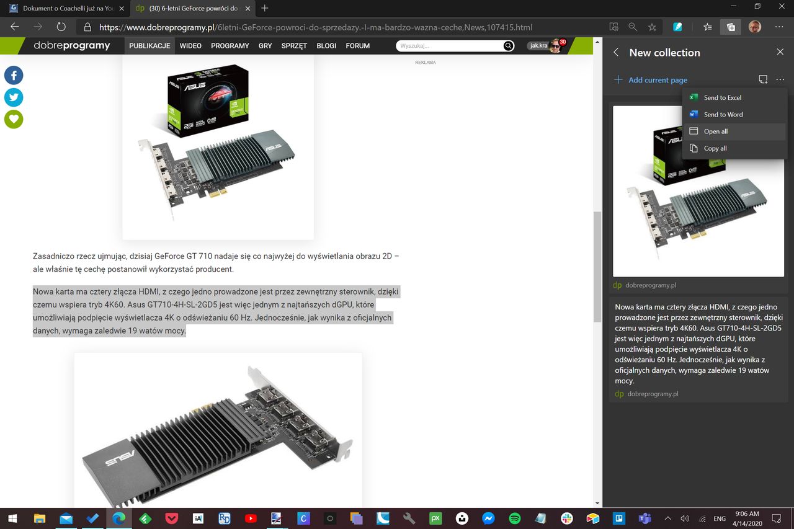This screenshot has width=794, height=529.
Task: Open the Favorites list button
Action: pos(708,27)
